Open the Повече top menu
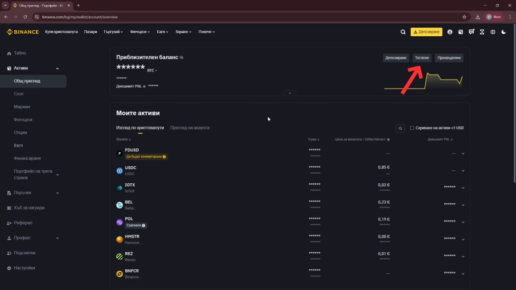The height and width of the screenshot is (290, 516). [x=207, y=32]
